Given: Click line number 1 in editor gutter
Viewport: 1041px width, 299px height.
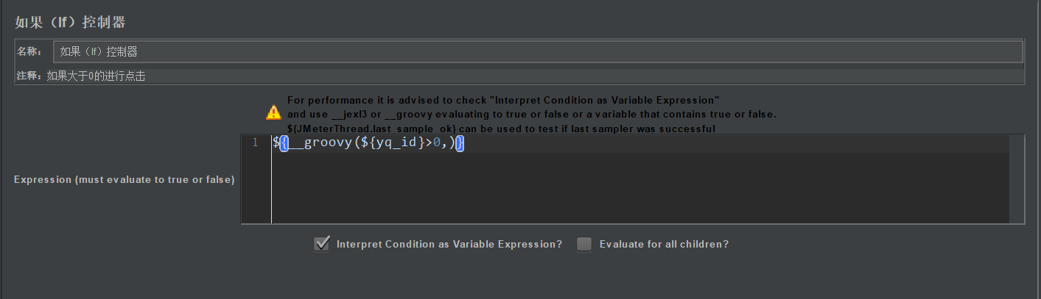Looking at the screenshot, I should pyautogui.click(x=255, y=143).
